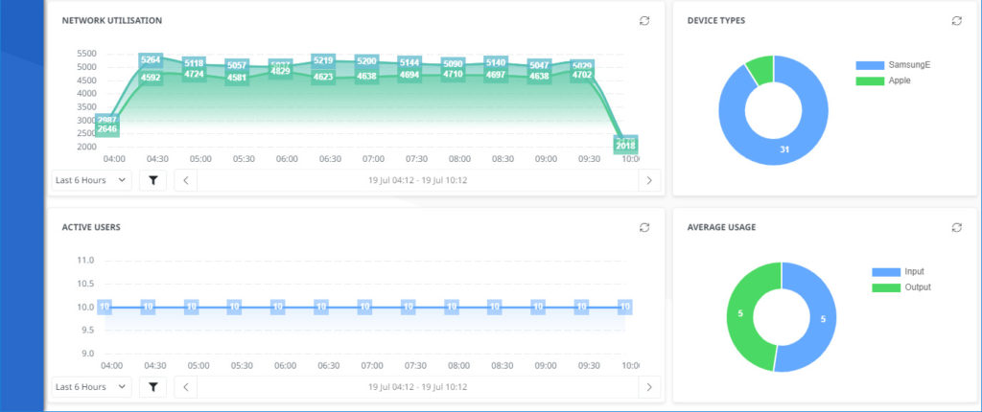Viewport: 982px width, 412px height.
Task: Go to next period in Network Utilisation
Action: point(649,179)
